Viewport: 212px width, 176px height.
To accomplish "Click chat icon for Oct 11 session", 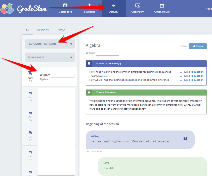I will [30, 73].
